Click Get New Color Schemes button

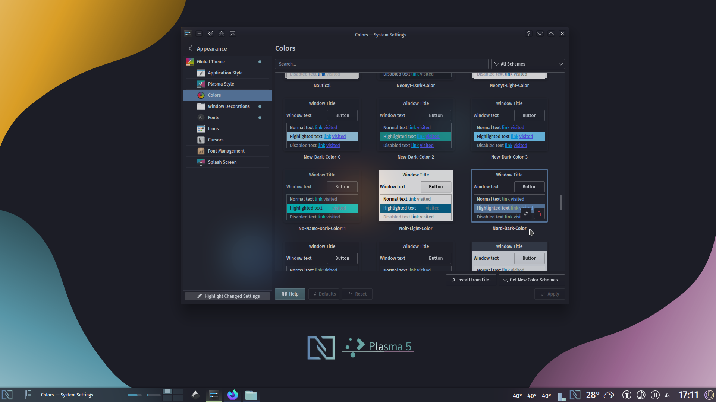532,280
